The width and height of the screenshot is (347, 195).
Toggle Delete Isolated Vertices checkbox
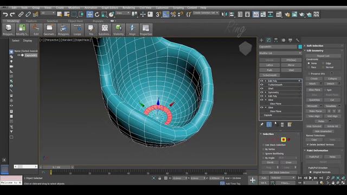click(x=307, y=145)
